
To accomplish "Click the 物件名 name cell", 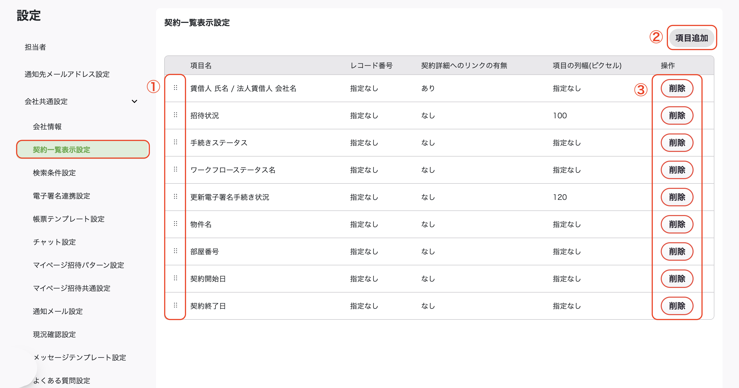I will 201,224.
